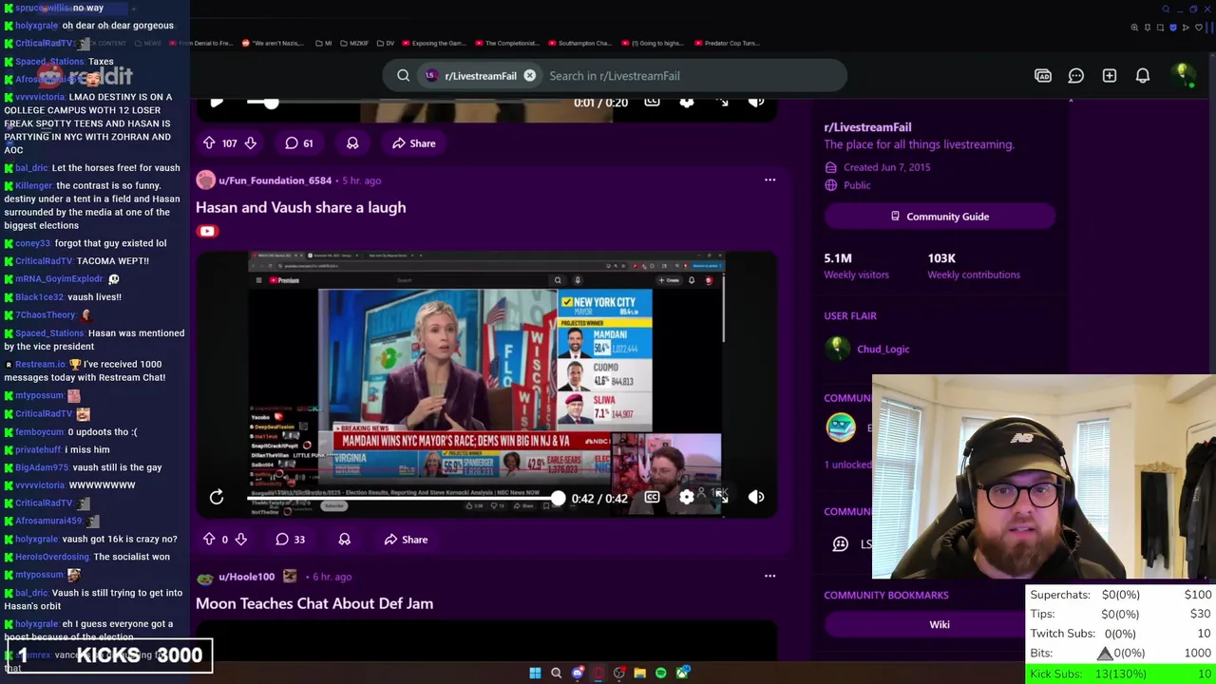This screenshot has height=684, width=1216.
Task: Replay the 0:42 video with the reload icon
Action: tap(217, 498)
